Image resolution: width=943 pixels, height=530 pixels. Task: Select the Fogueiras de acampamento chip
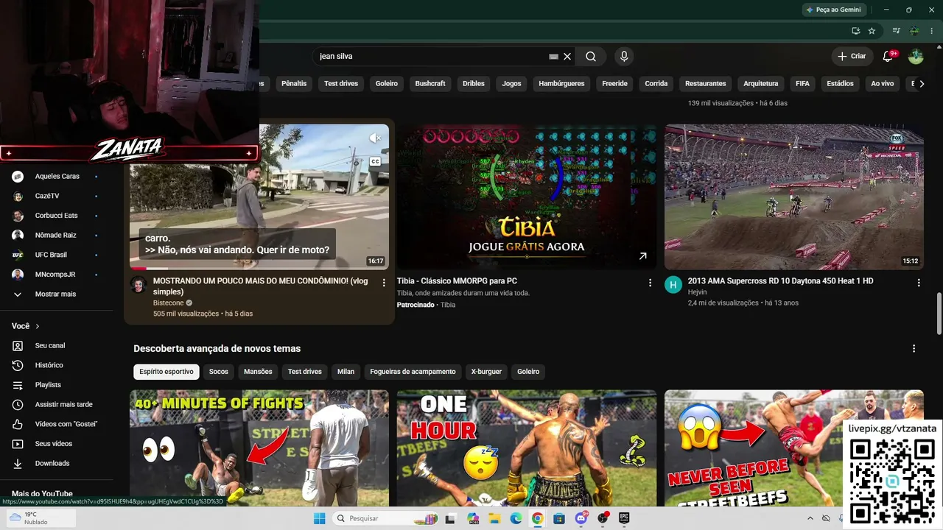(x=413, y=372)
